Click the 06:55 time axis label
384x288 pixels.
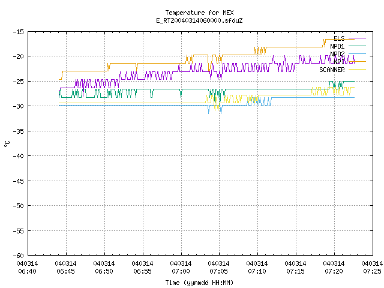(143, 271)
